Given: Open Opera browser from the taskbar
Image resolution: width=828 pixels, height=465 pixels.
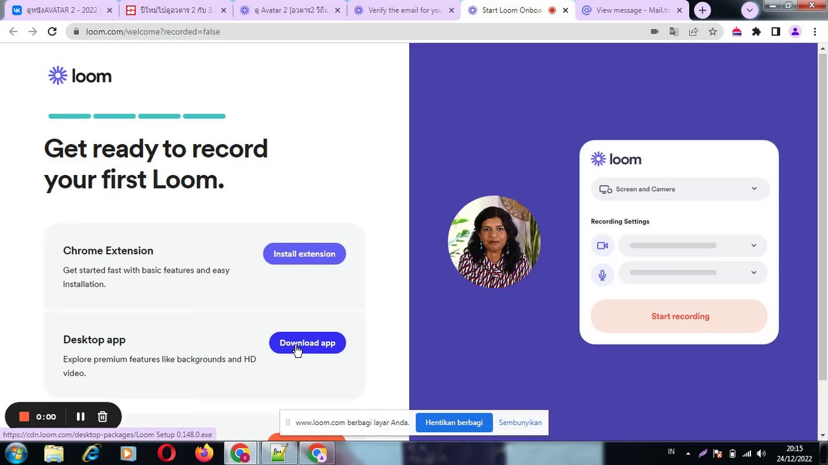Looking at the screenshot, I should tap(165, 453).
